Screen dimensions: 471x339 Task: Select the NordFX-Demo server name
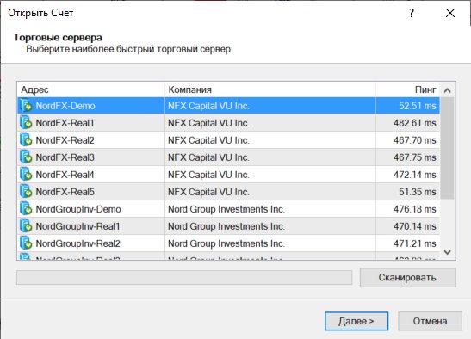click(x=65, y=106)
